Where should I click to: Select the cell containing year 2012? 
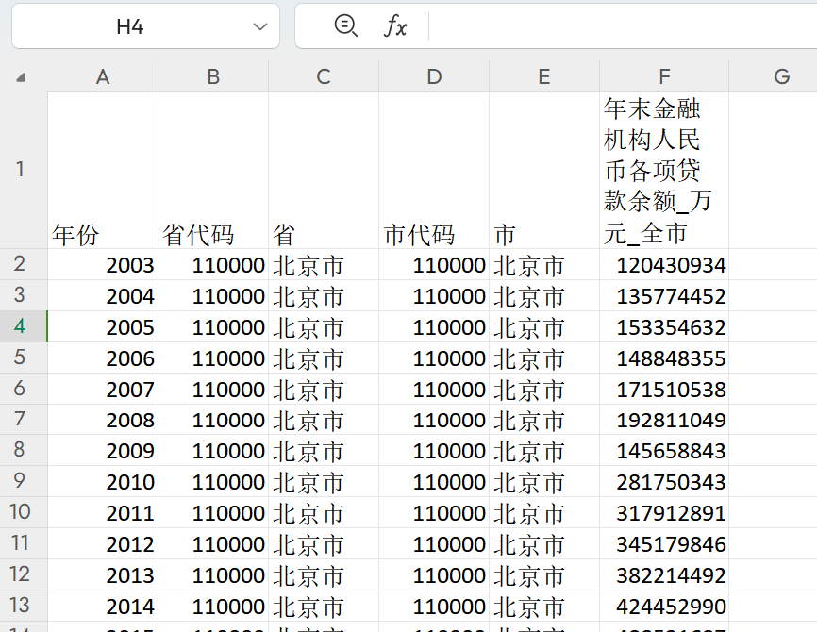coord(103,544)
